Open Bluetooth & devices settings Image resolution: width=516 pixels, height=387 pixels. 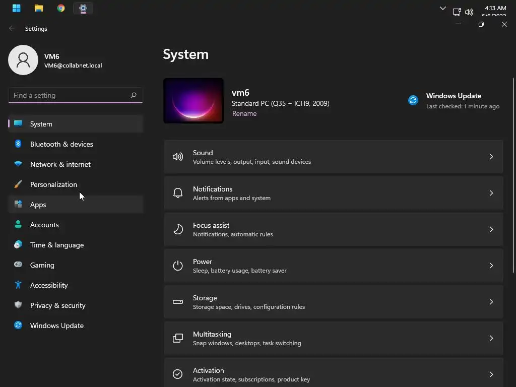coord(76,144)
